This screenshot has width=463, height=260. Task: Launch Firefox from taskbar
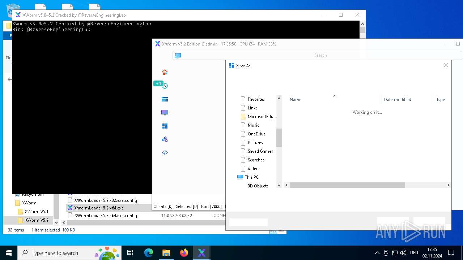(184, 253)
